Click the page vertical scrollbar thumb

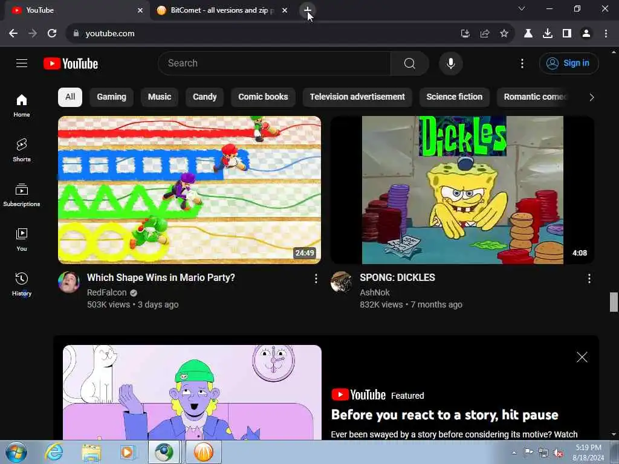614,302
